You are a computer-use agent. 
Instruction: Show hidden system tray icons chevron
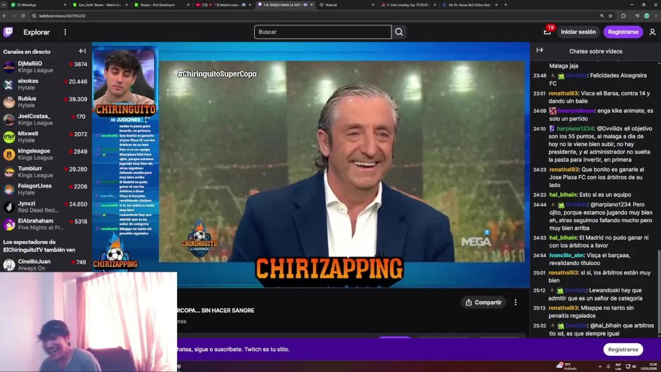[x=600, y=366]
